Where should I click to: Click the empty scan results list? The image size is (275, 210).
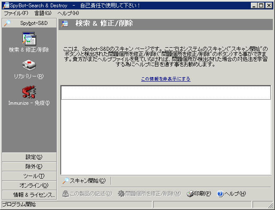click(166, 130)
